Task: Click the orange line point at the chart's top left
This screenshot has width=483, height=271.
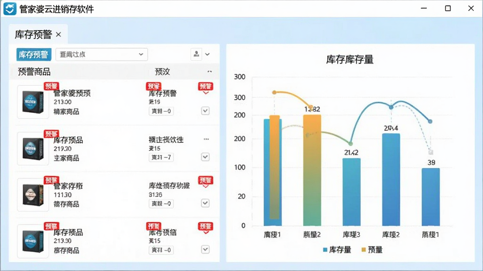Action: click(275, 92)
